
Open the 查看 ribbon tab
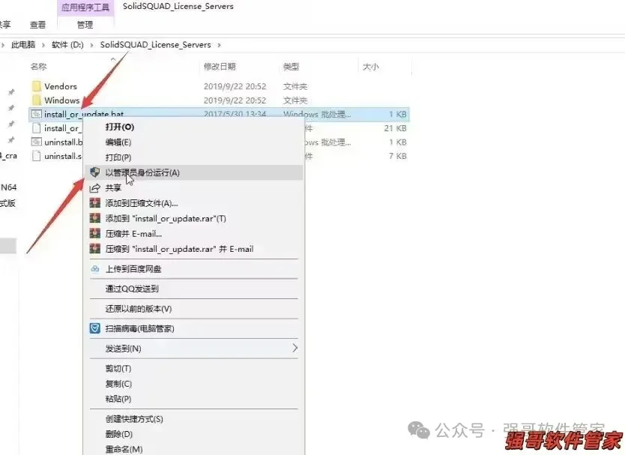pyautogui.click(x=38, y=25)
